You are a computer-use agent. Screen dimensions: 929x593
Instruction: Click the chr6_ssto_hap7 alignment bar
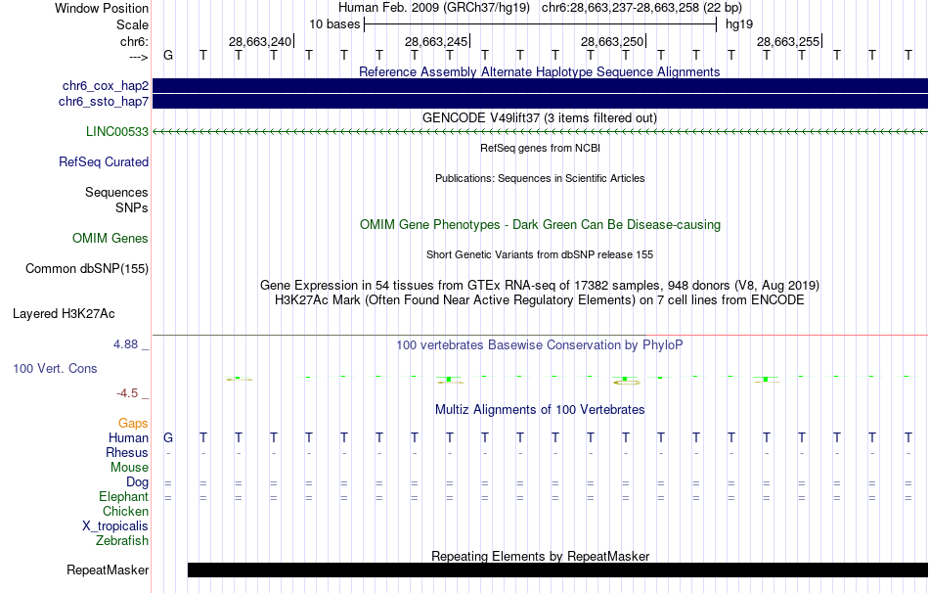click(541, 102)
